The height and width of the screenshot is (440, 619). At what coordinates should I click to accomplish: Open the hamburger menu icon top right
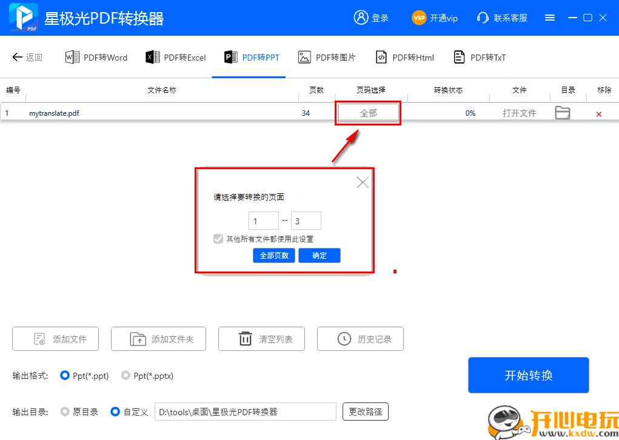[550, 18]
